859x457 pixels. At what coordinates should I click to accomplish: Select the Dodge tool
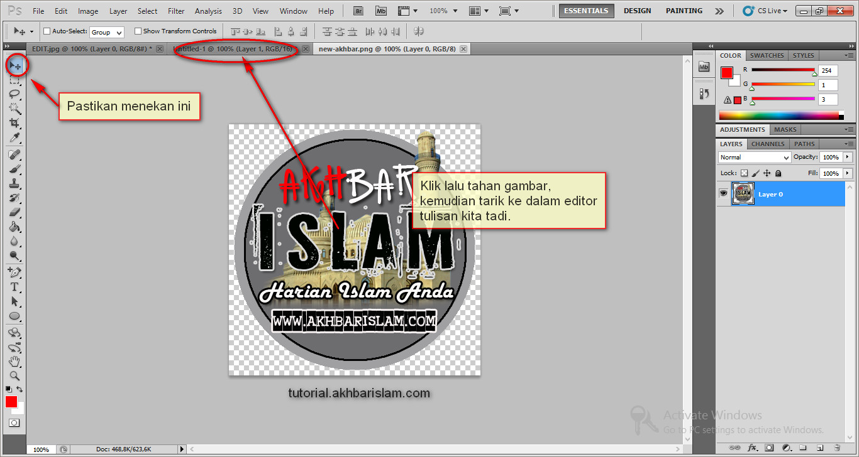15,255
